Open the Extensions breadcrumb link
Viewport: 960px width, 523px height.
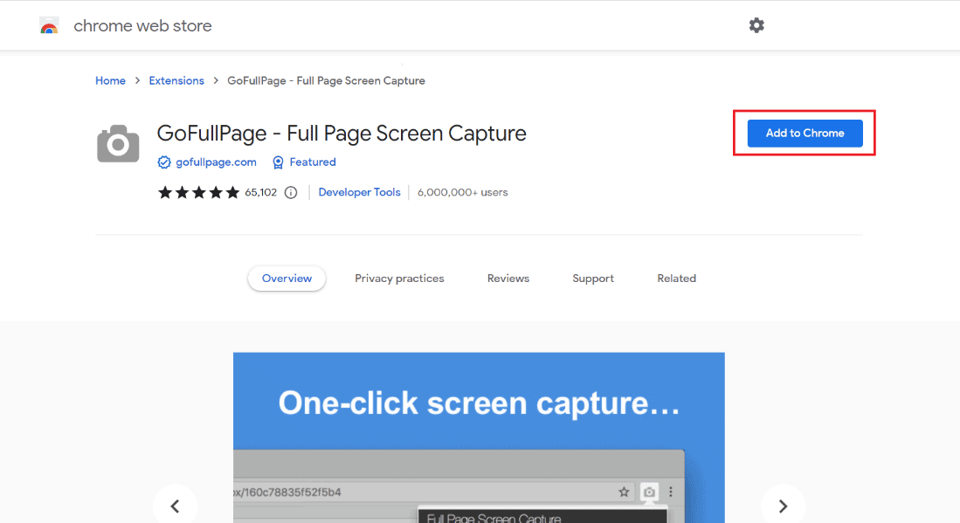(x=176, y=80)
